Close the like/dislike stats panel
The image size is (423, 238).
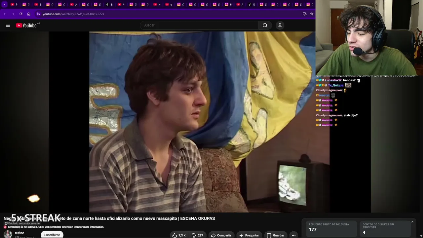412,221
